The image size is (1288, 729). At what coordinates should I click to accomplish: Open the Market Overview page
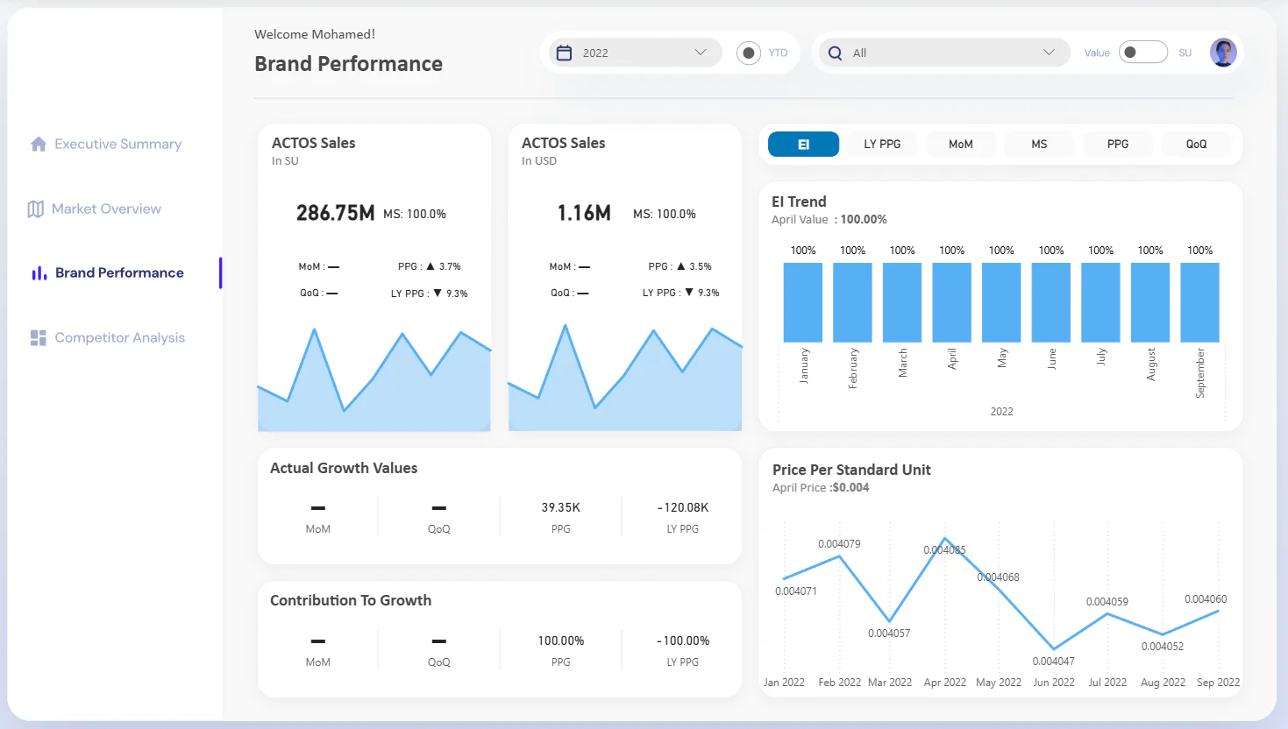point(106,209)
